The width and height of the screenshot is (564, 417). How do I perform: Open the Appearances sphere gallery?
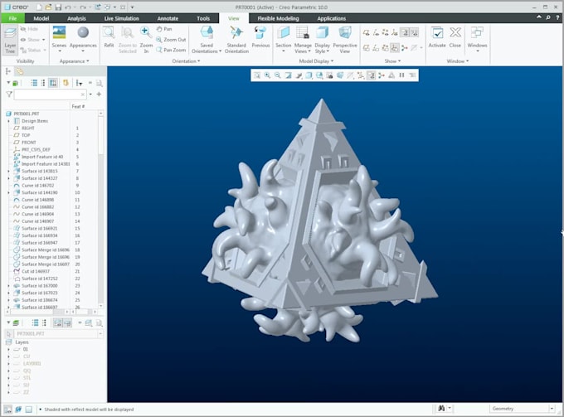click(x=83, y=39)
